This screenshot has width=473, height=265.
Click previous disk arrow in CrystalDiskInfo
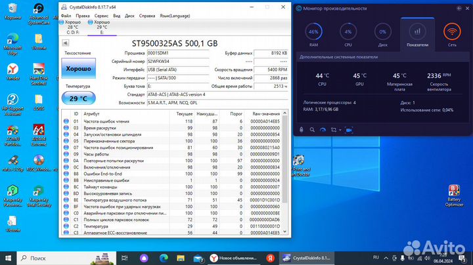pyautogui.click(x=66, y=43)
